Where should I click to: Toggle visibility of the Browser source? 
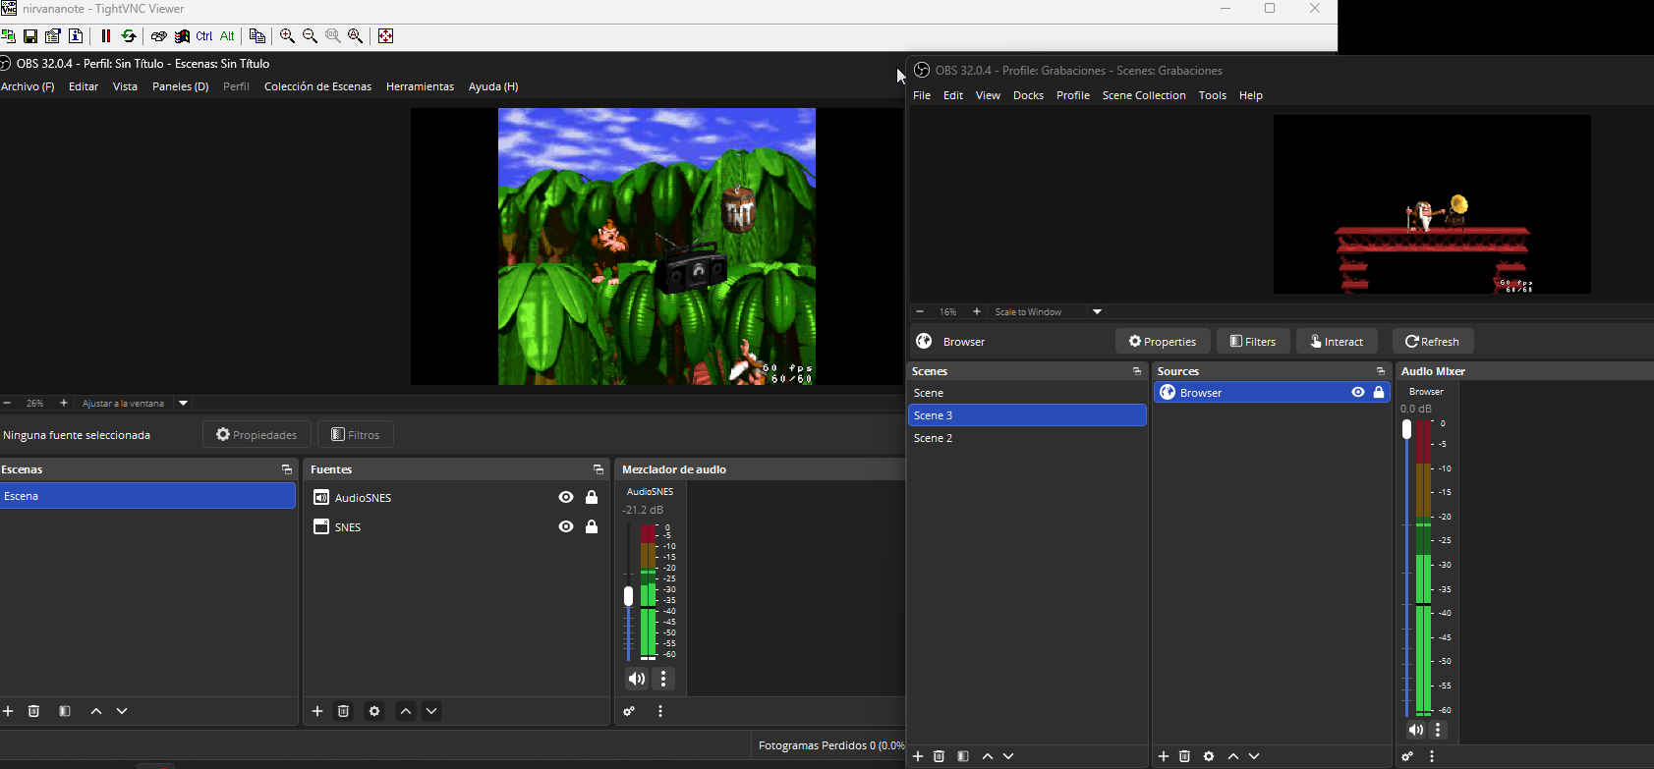click(x=1358, y=393)
